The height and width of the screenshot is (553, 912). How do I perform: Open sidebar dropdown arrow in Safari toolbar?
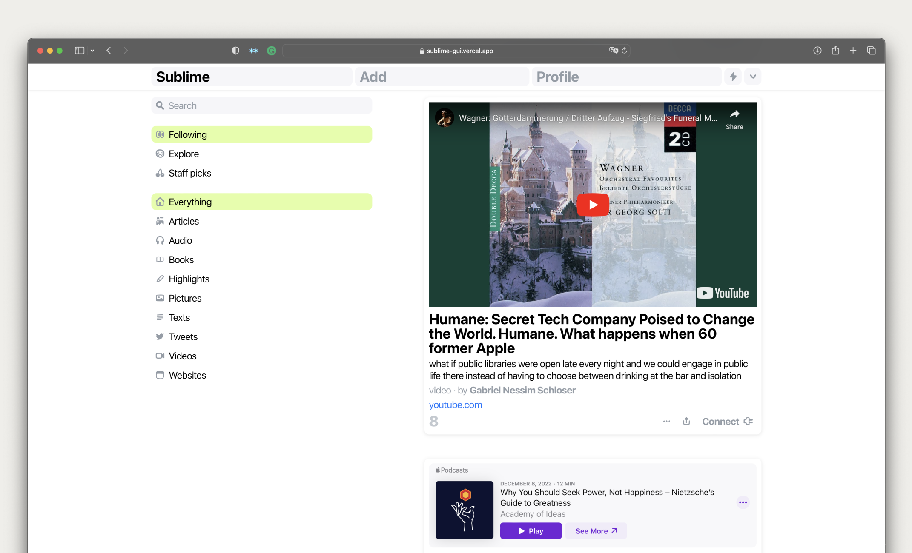[92, 51]
